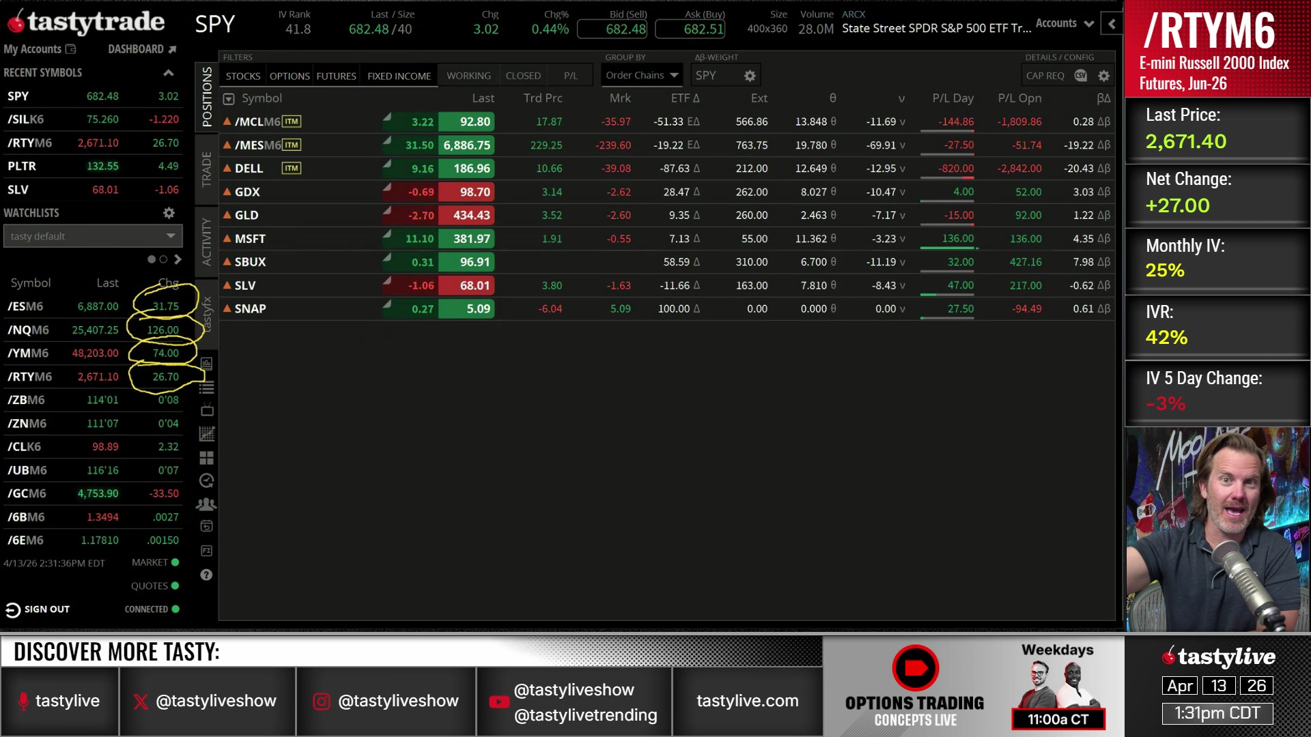
Task: Switch to the ACTIVITY vertical tab
Action: [x=206, y=241]
